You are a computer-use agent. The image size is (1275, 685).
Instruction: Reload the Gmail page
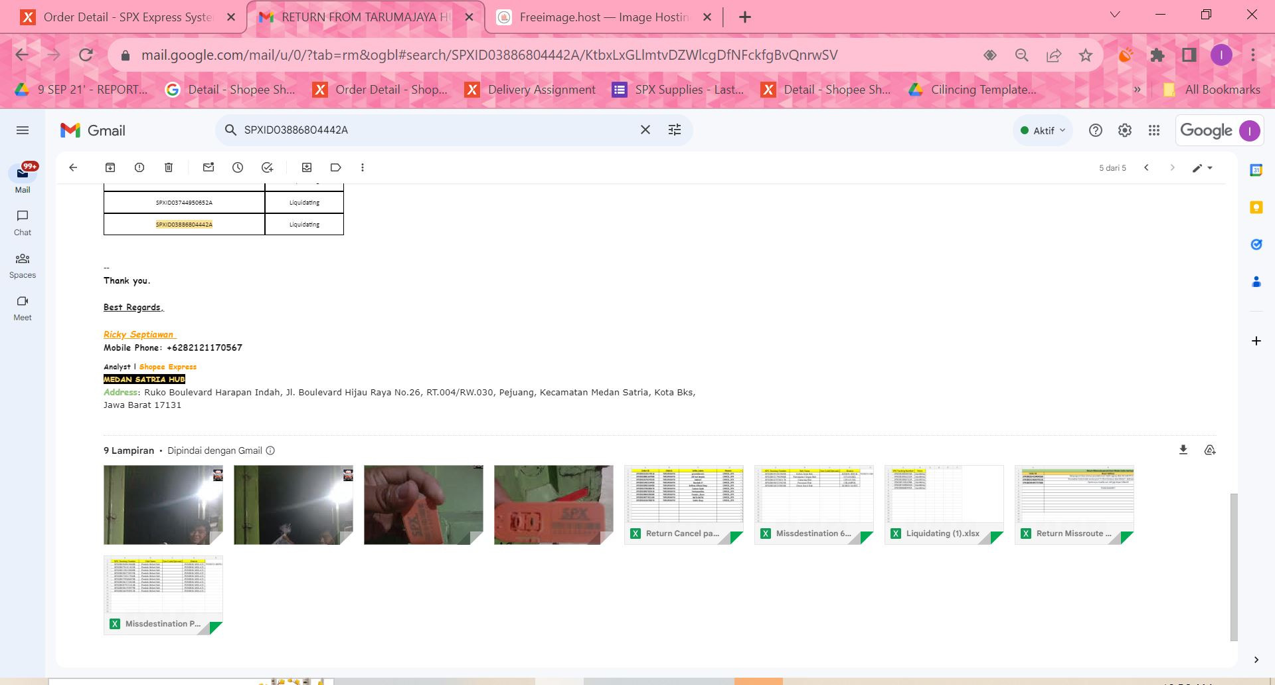point(86,55)
